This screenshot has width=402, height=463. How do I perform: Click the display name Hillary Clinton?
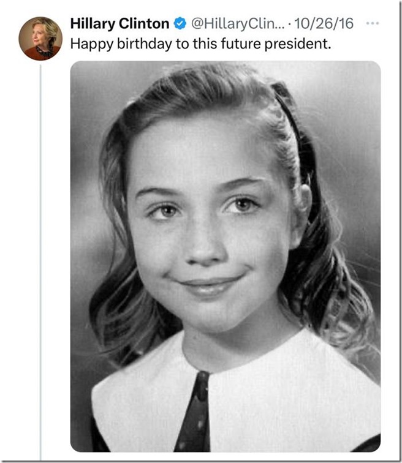coord(119,24)
